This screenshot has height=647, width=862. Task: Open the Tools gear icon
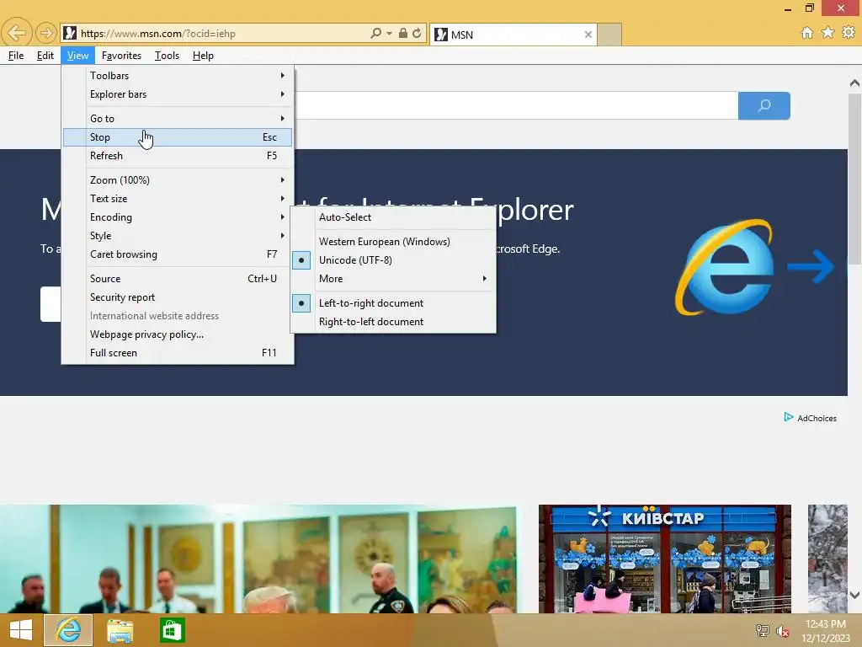pos(849,33)
